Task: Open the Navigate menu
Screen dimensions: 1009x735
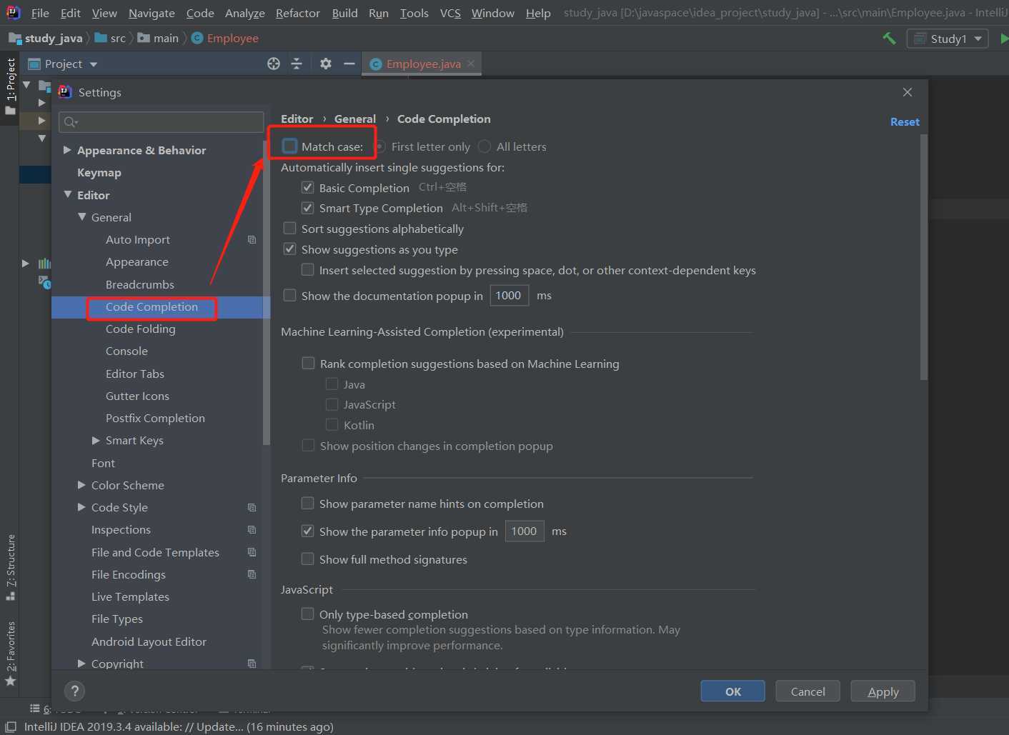Action: pos(151,13)
